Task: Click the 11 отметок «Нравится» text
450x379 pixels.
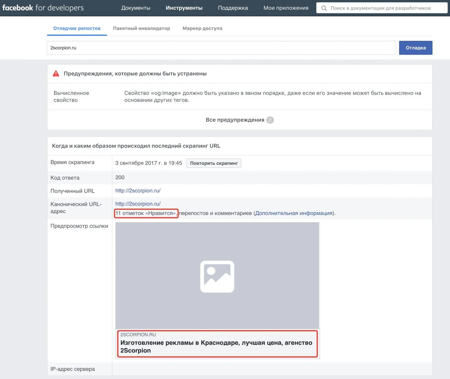Action: point(146,213)
